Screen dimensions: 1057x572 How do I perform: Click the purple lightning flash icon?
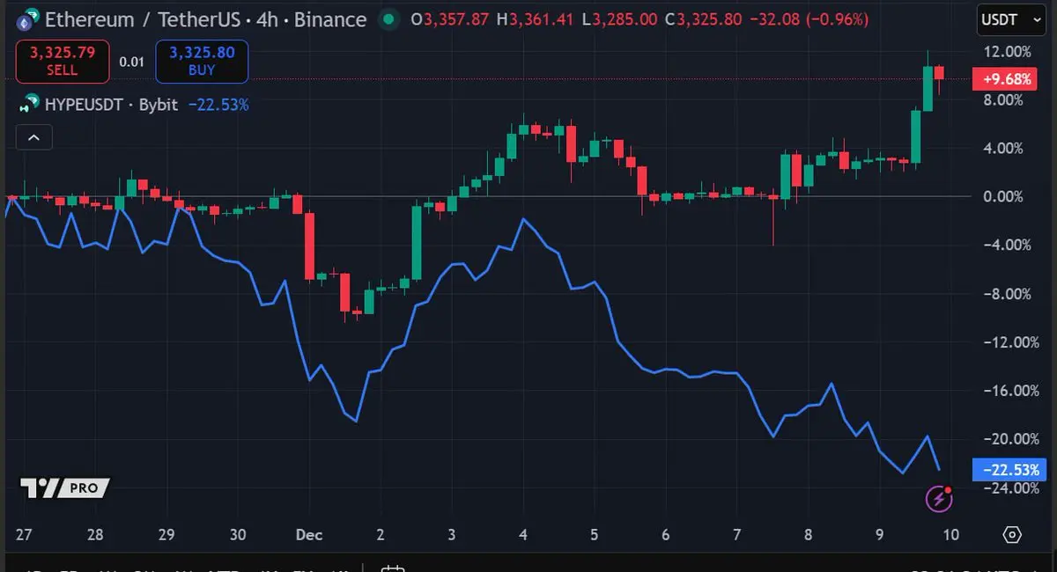[939, 499]
